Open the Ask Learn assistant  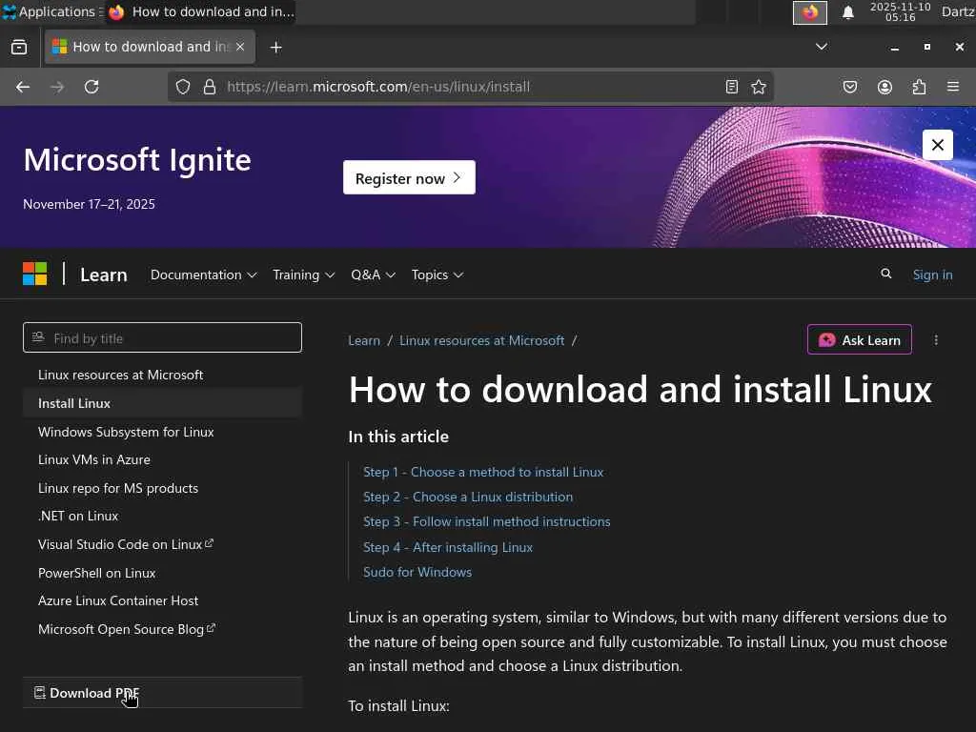point(860,340)
